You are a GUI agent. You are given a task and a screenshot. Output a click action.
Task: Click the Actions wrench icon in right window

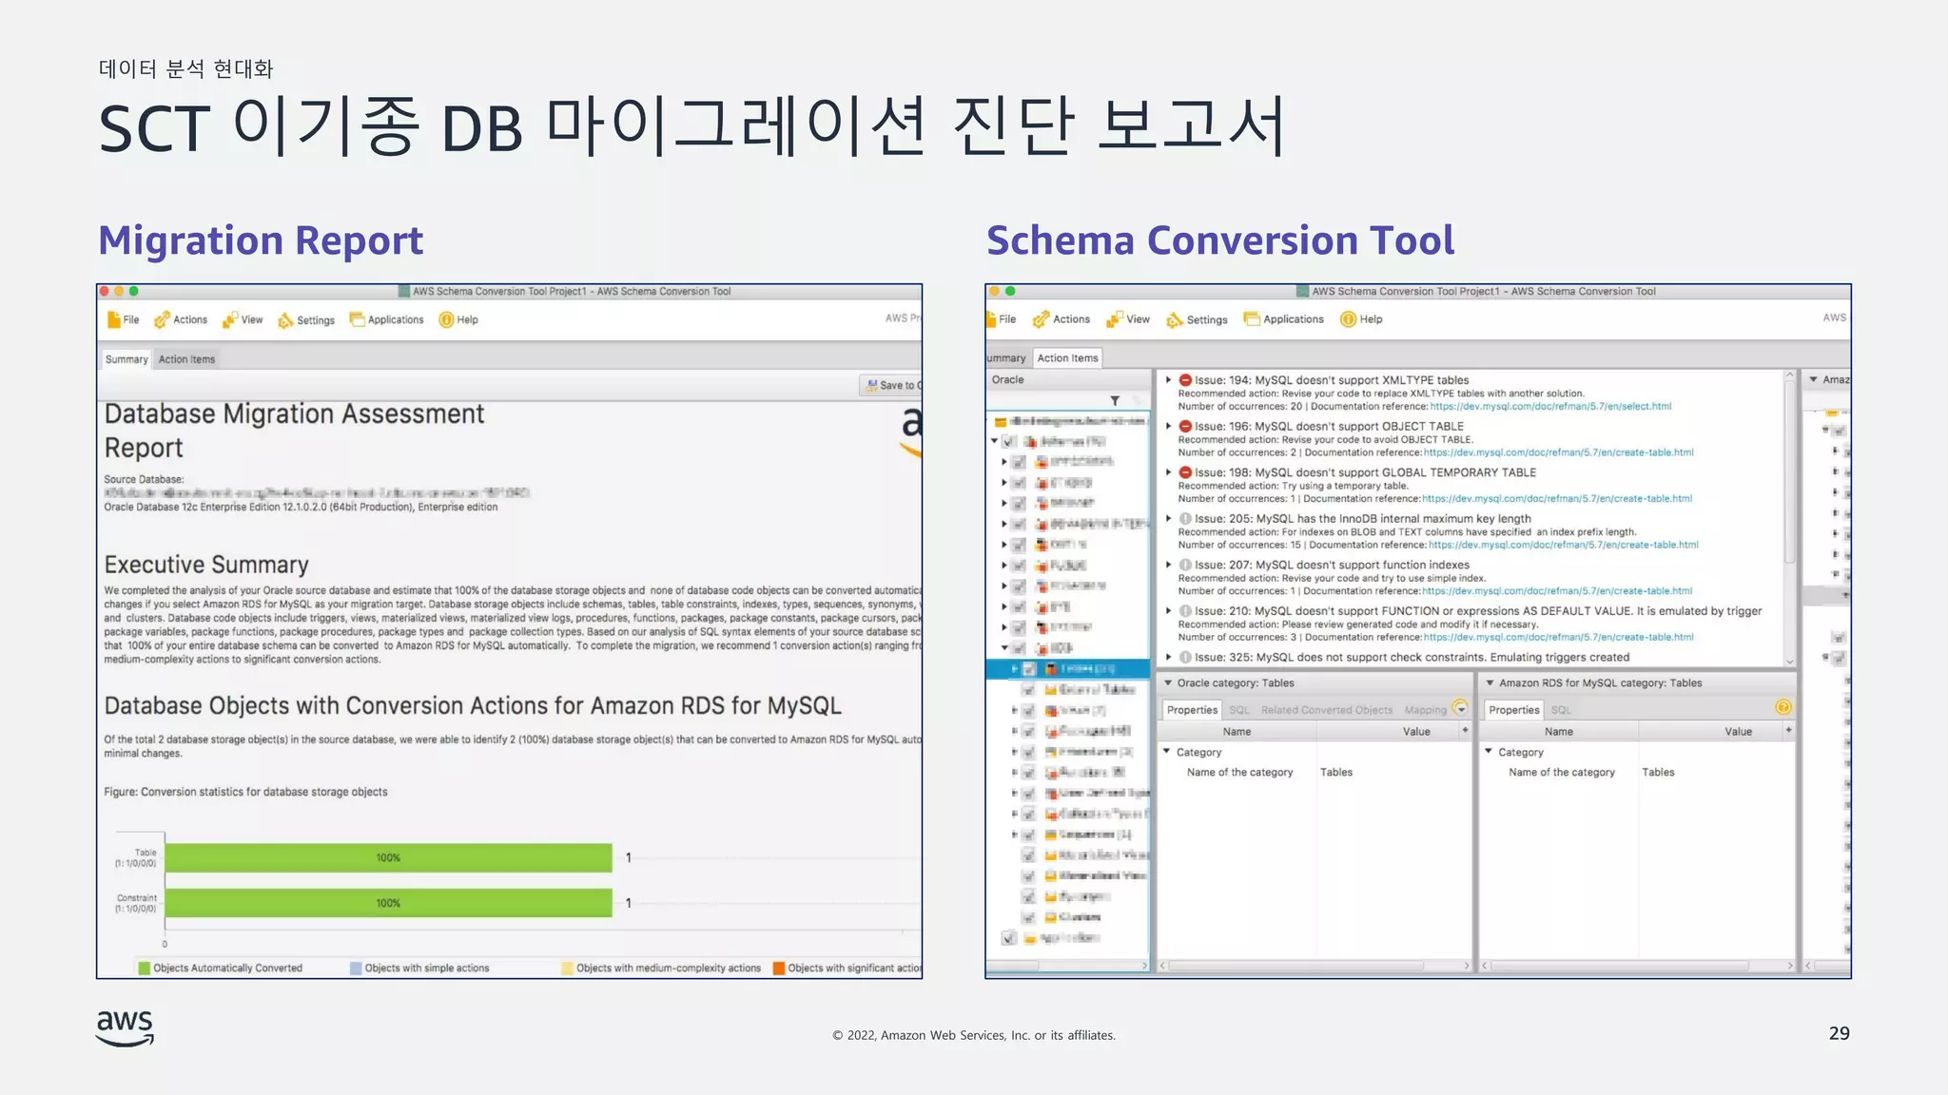[1041, 319]
